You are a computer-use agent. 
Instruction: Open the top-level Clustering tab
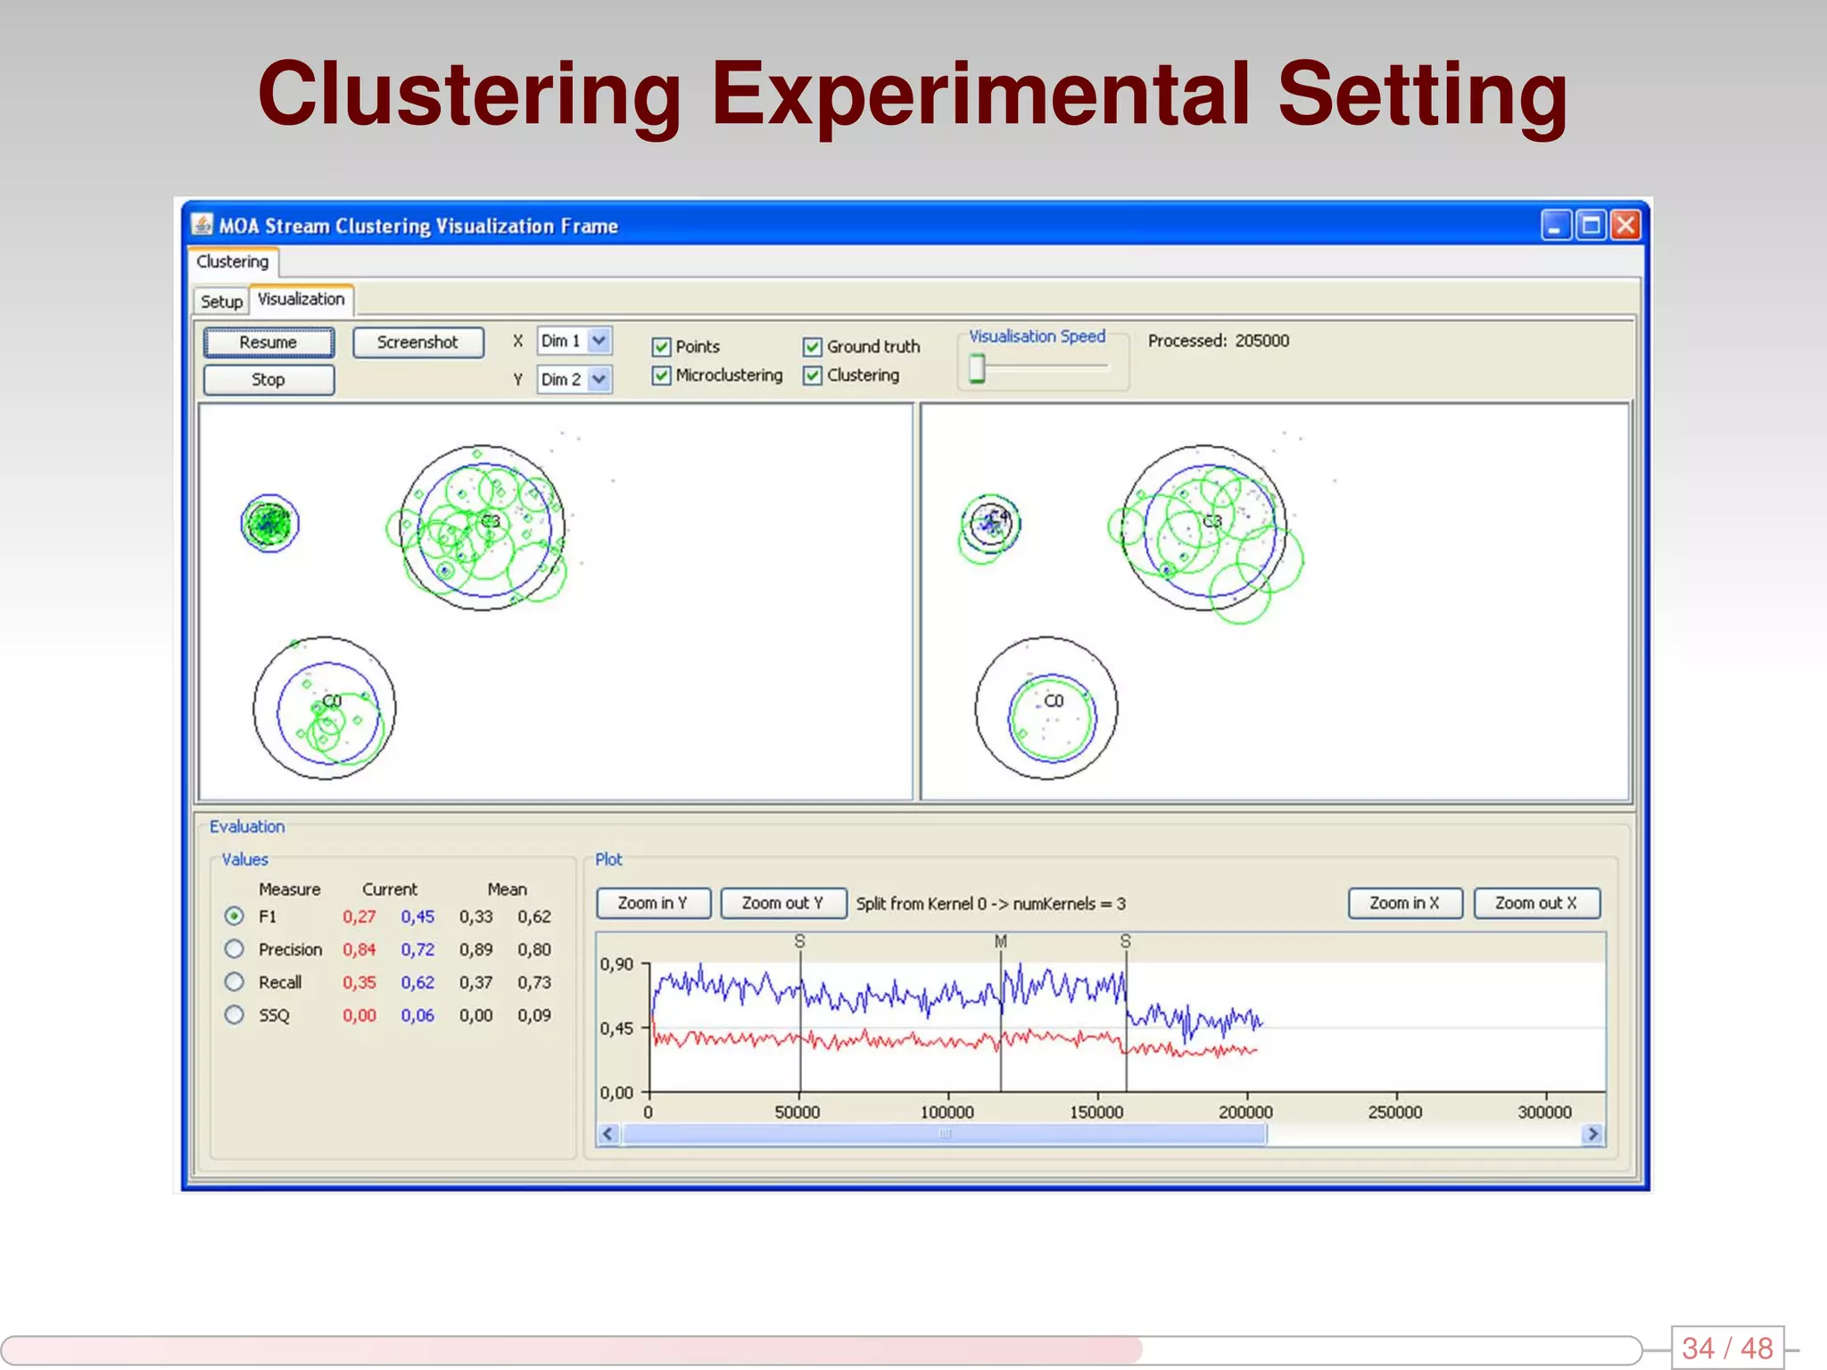pos(233,261)
